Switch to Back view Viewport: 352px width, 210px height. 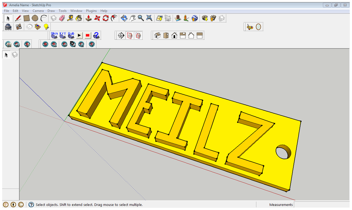pyautogui.click(x=191, y=36)
